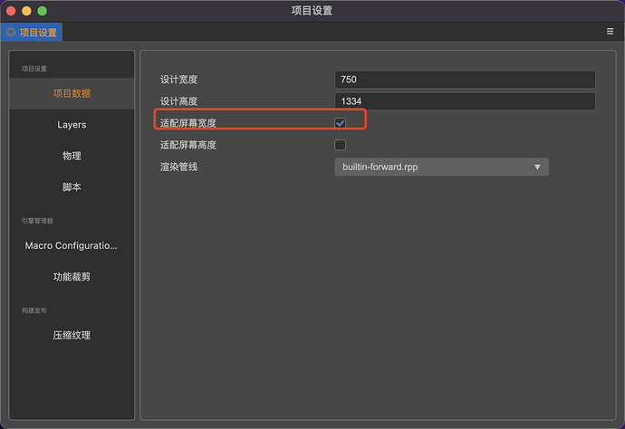625x429 pixels.
Task: Open the Layers settings section
Action: [x=72, y=125]
